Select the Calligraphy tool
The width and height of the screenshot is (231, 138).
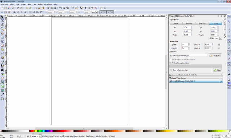[x=2, y=66]
